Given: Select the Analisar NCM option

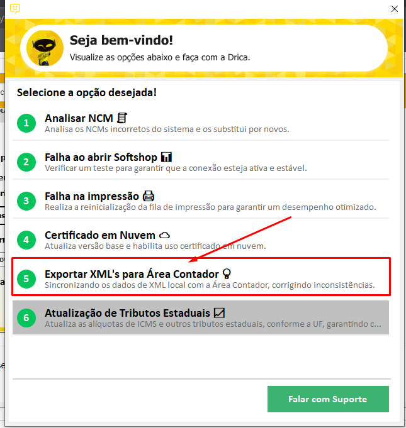Looking at the screenshot, I should pos(201,123).
